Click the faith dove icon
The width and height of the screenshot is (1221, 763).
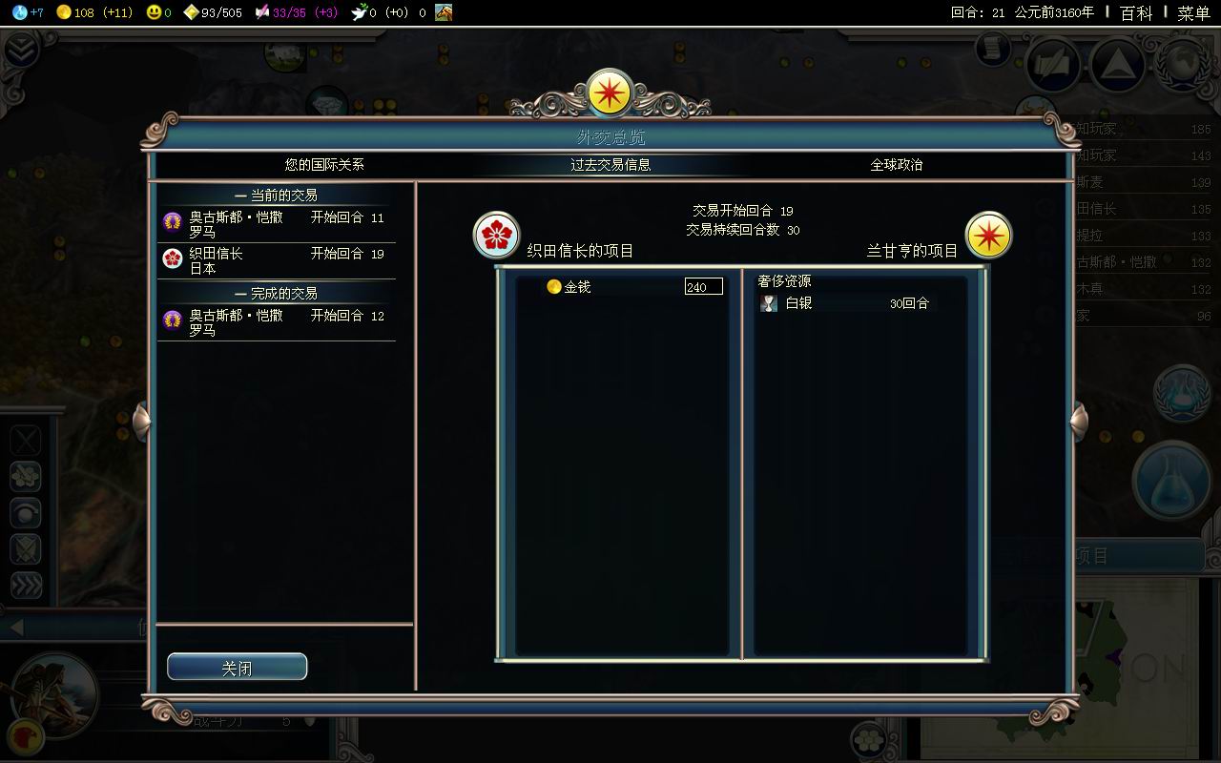pos(359,12)
